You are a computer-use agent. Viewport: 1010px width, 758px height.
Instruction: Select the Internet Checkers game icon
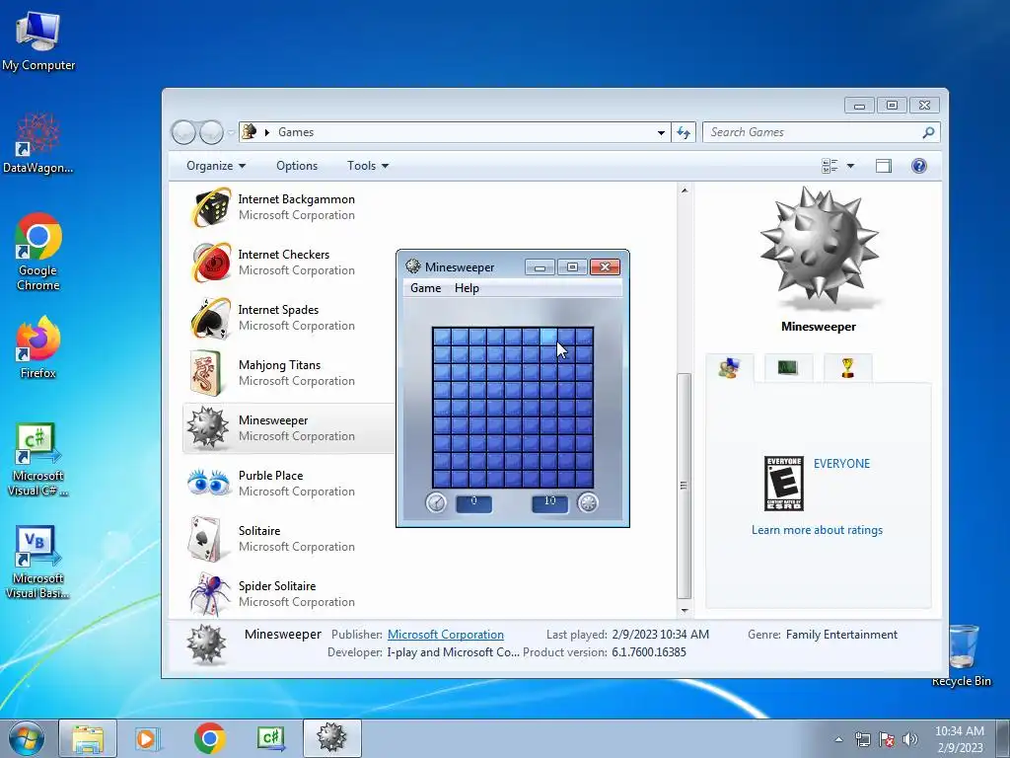point(211,263)
